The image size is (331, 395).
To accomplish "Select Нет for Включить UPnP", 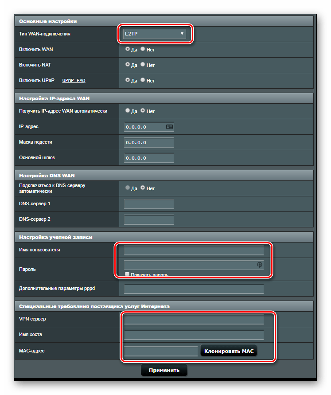I will (143, 80).
